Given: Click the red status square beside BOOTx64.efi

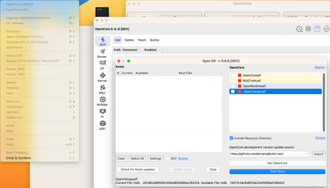Looking at the screenshot, I should pyautogui.click(x=240, y=81).
